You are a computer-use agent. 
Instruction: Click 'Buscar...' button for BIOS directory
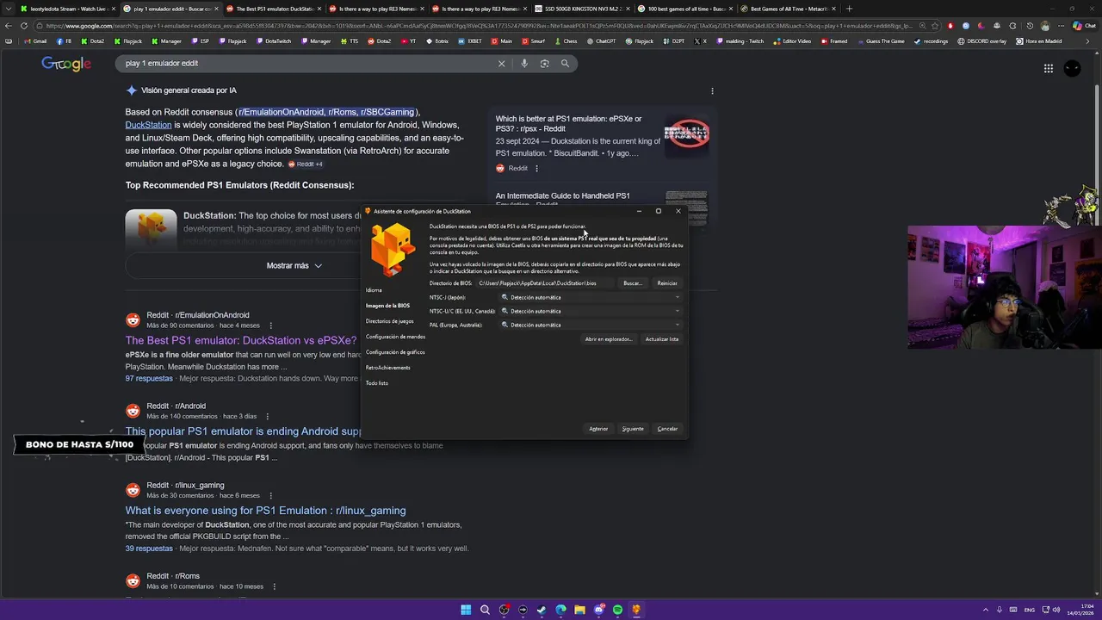(633, 283)
